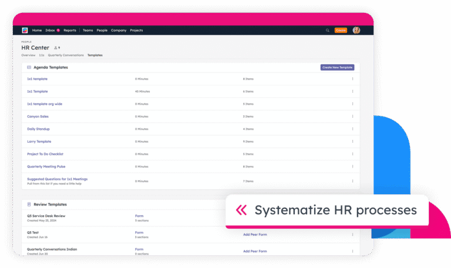
Task: Open the more menu for Canyon Sales
Action: 352,116
